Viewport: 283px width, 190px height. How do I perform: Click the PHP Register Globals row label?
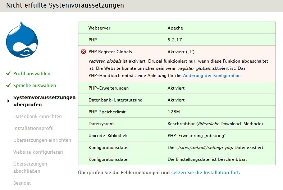point(110,52)
